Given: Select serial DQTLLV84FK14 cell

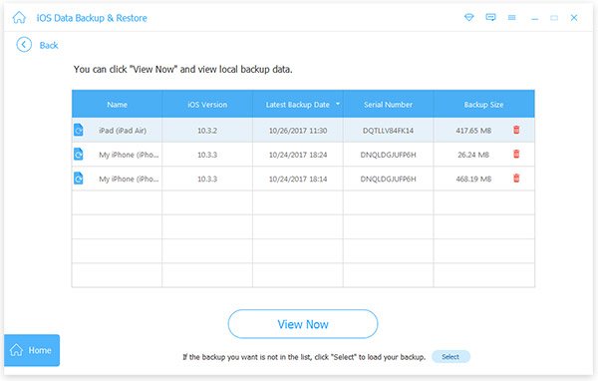Looking at the screenshot, I should [388, 131].
